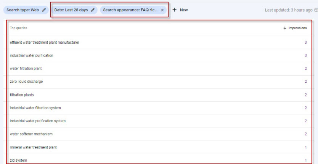Click the Impressions sort arrow

(x=285, y=28)
